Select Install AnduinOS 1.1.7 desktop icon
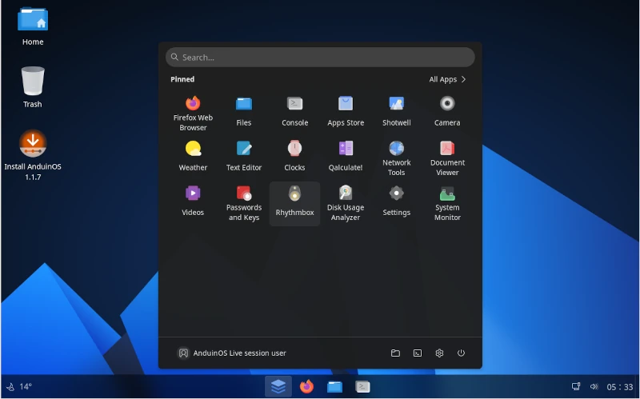This screenshot has width=640, height=399. click(33, 155)
